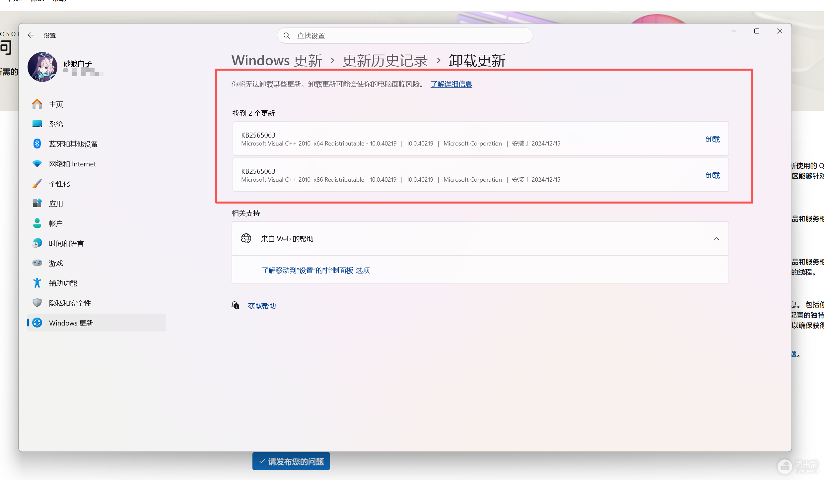The width and height of the screenshot is (824, 480).
Task: Click the Privacy shield icon
Action: coord(37,303)
